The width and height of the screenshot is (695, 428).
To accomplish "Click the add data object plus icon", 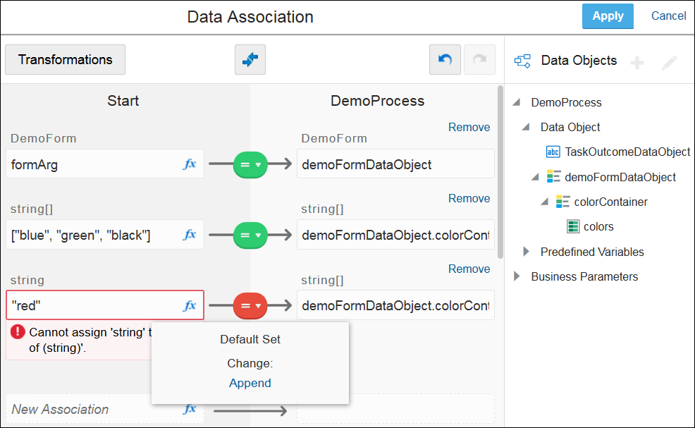I will coord(636,63).
